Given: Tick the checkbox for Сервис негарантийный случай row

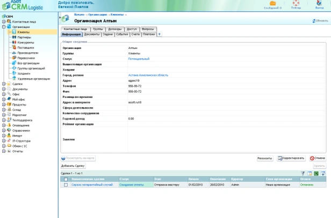Looking at the screenshot, I should [x=66, y=185].
